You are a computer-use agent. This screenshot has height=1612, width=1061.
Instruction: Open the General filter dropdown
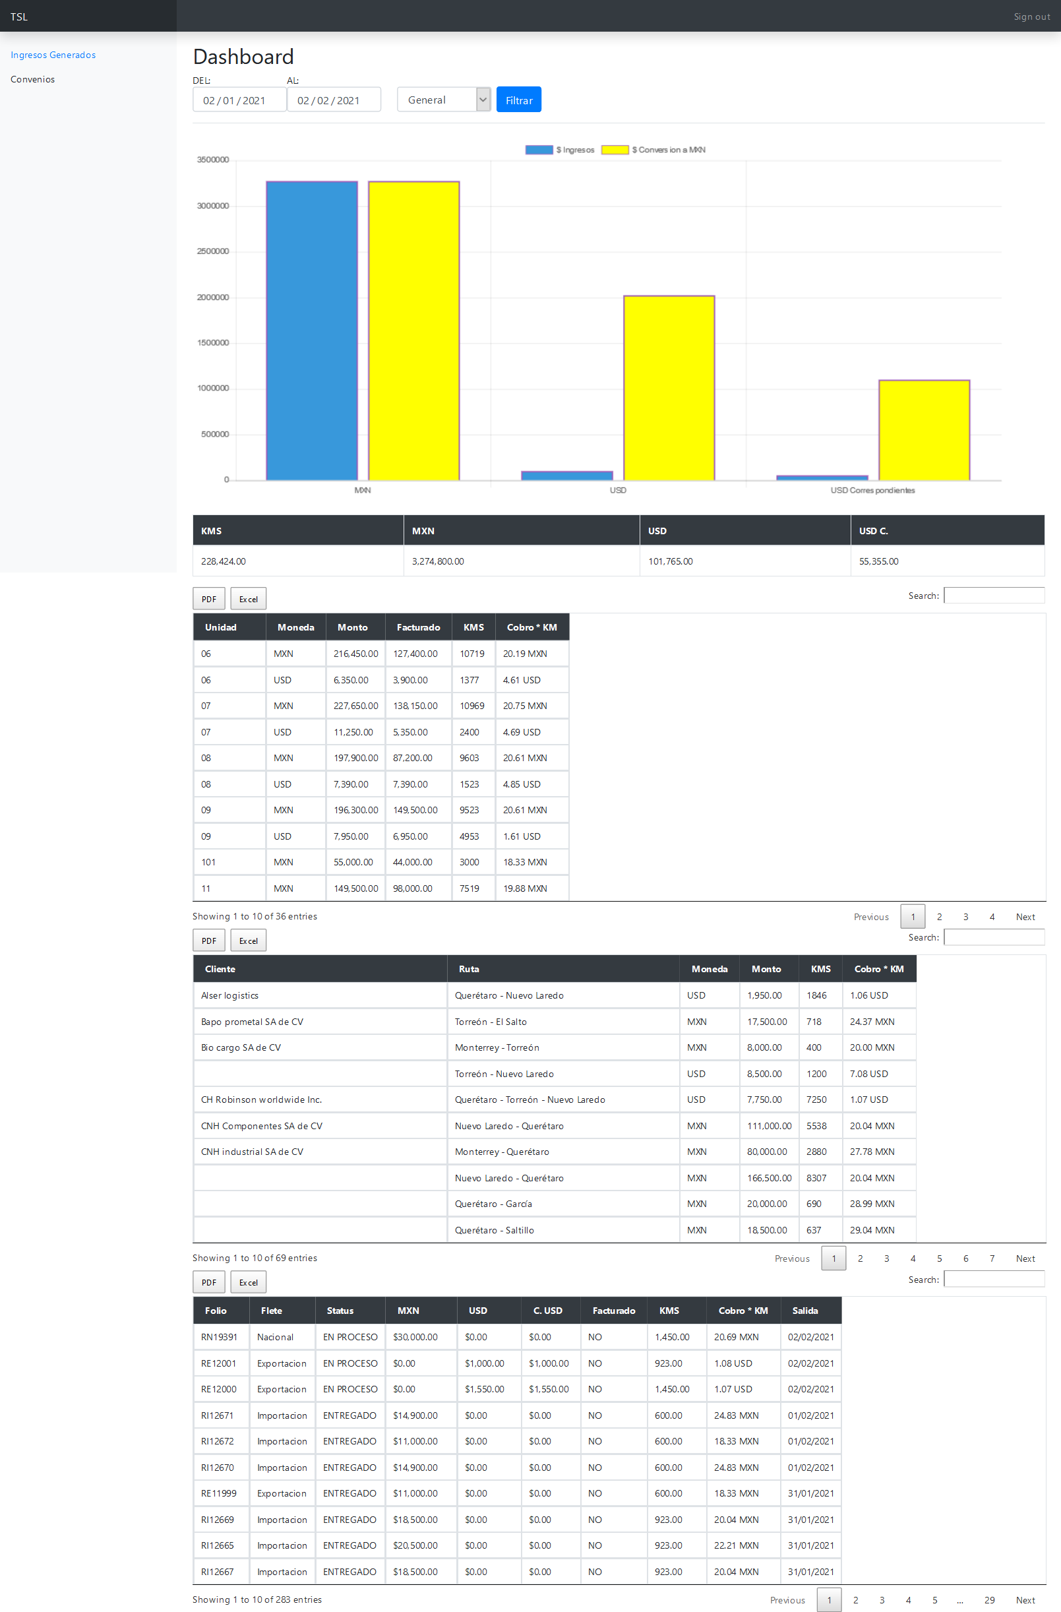(443, 100)
